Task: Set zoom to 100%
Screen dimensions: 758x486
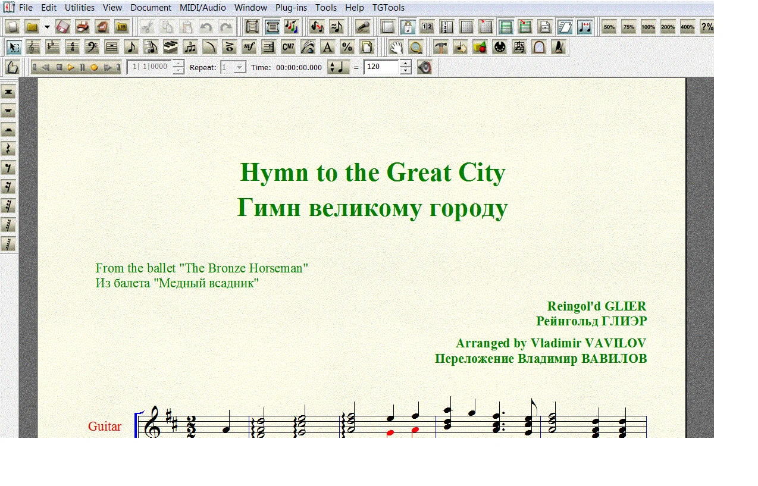Action: point(648,27)
